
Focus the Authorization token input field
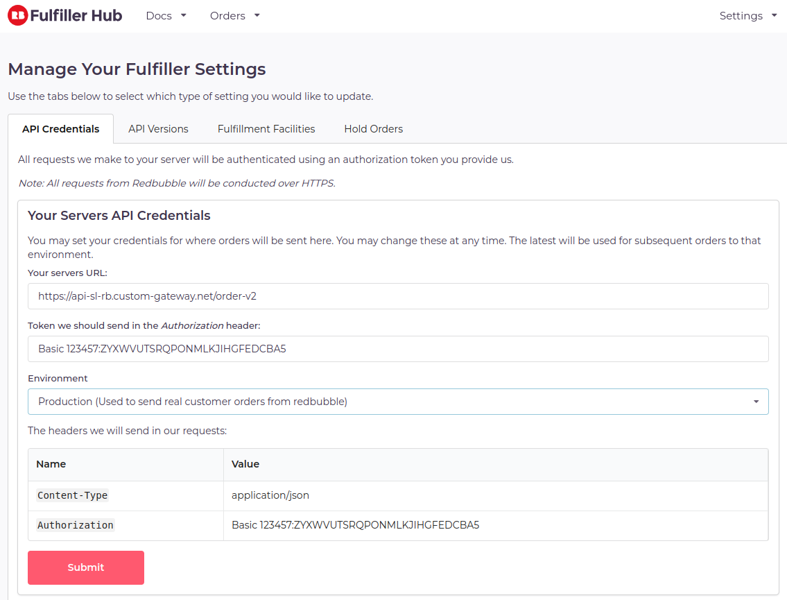tap(398, 349)
